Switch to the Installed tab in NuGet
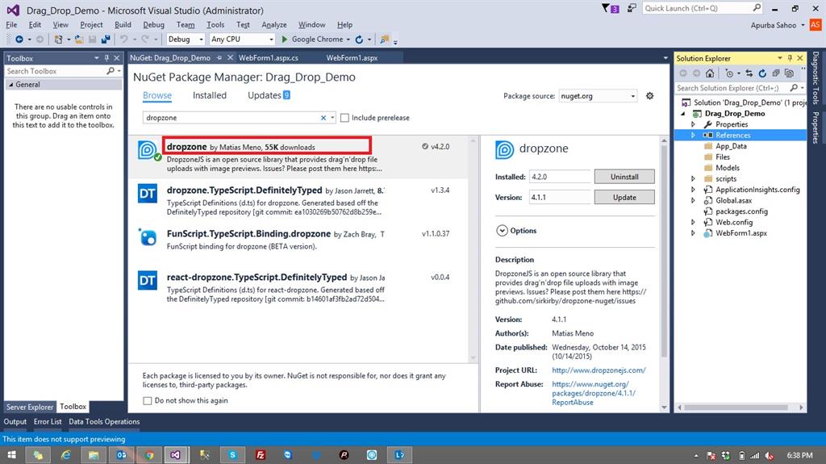The image size is (826, 464). tap(210, 95)
